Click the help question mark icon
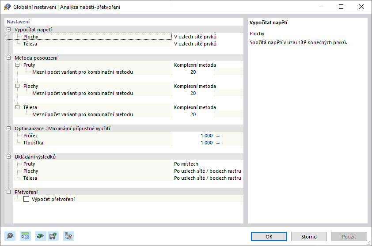372x246 pixels. click(9, 236)
